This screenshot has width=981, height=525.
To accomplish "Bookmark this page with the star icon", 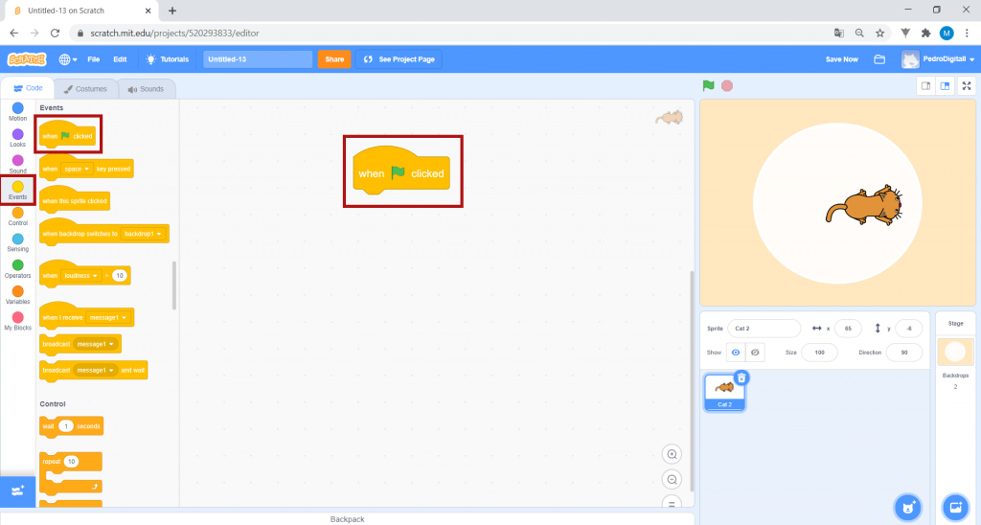I will point(880,34).
